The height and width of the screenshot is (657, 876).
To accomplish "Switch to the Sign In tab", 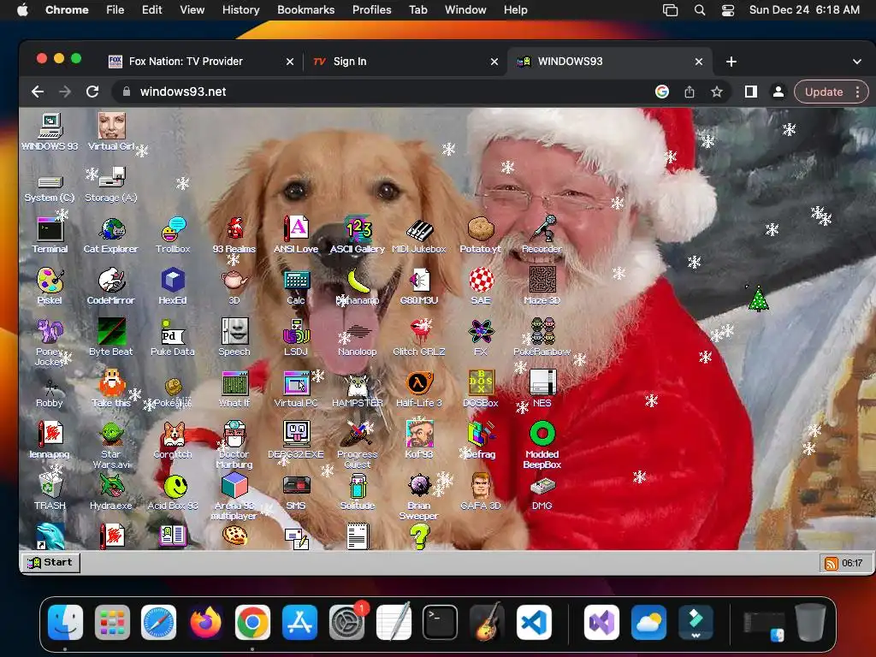I will [x=405, y=62].
